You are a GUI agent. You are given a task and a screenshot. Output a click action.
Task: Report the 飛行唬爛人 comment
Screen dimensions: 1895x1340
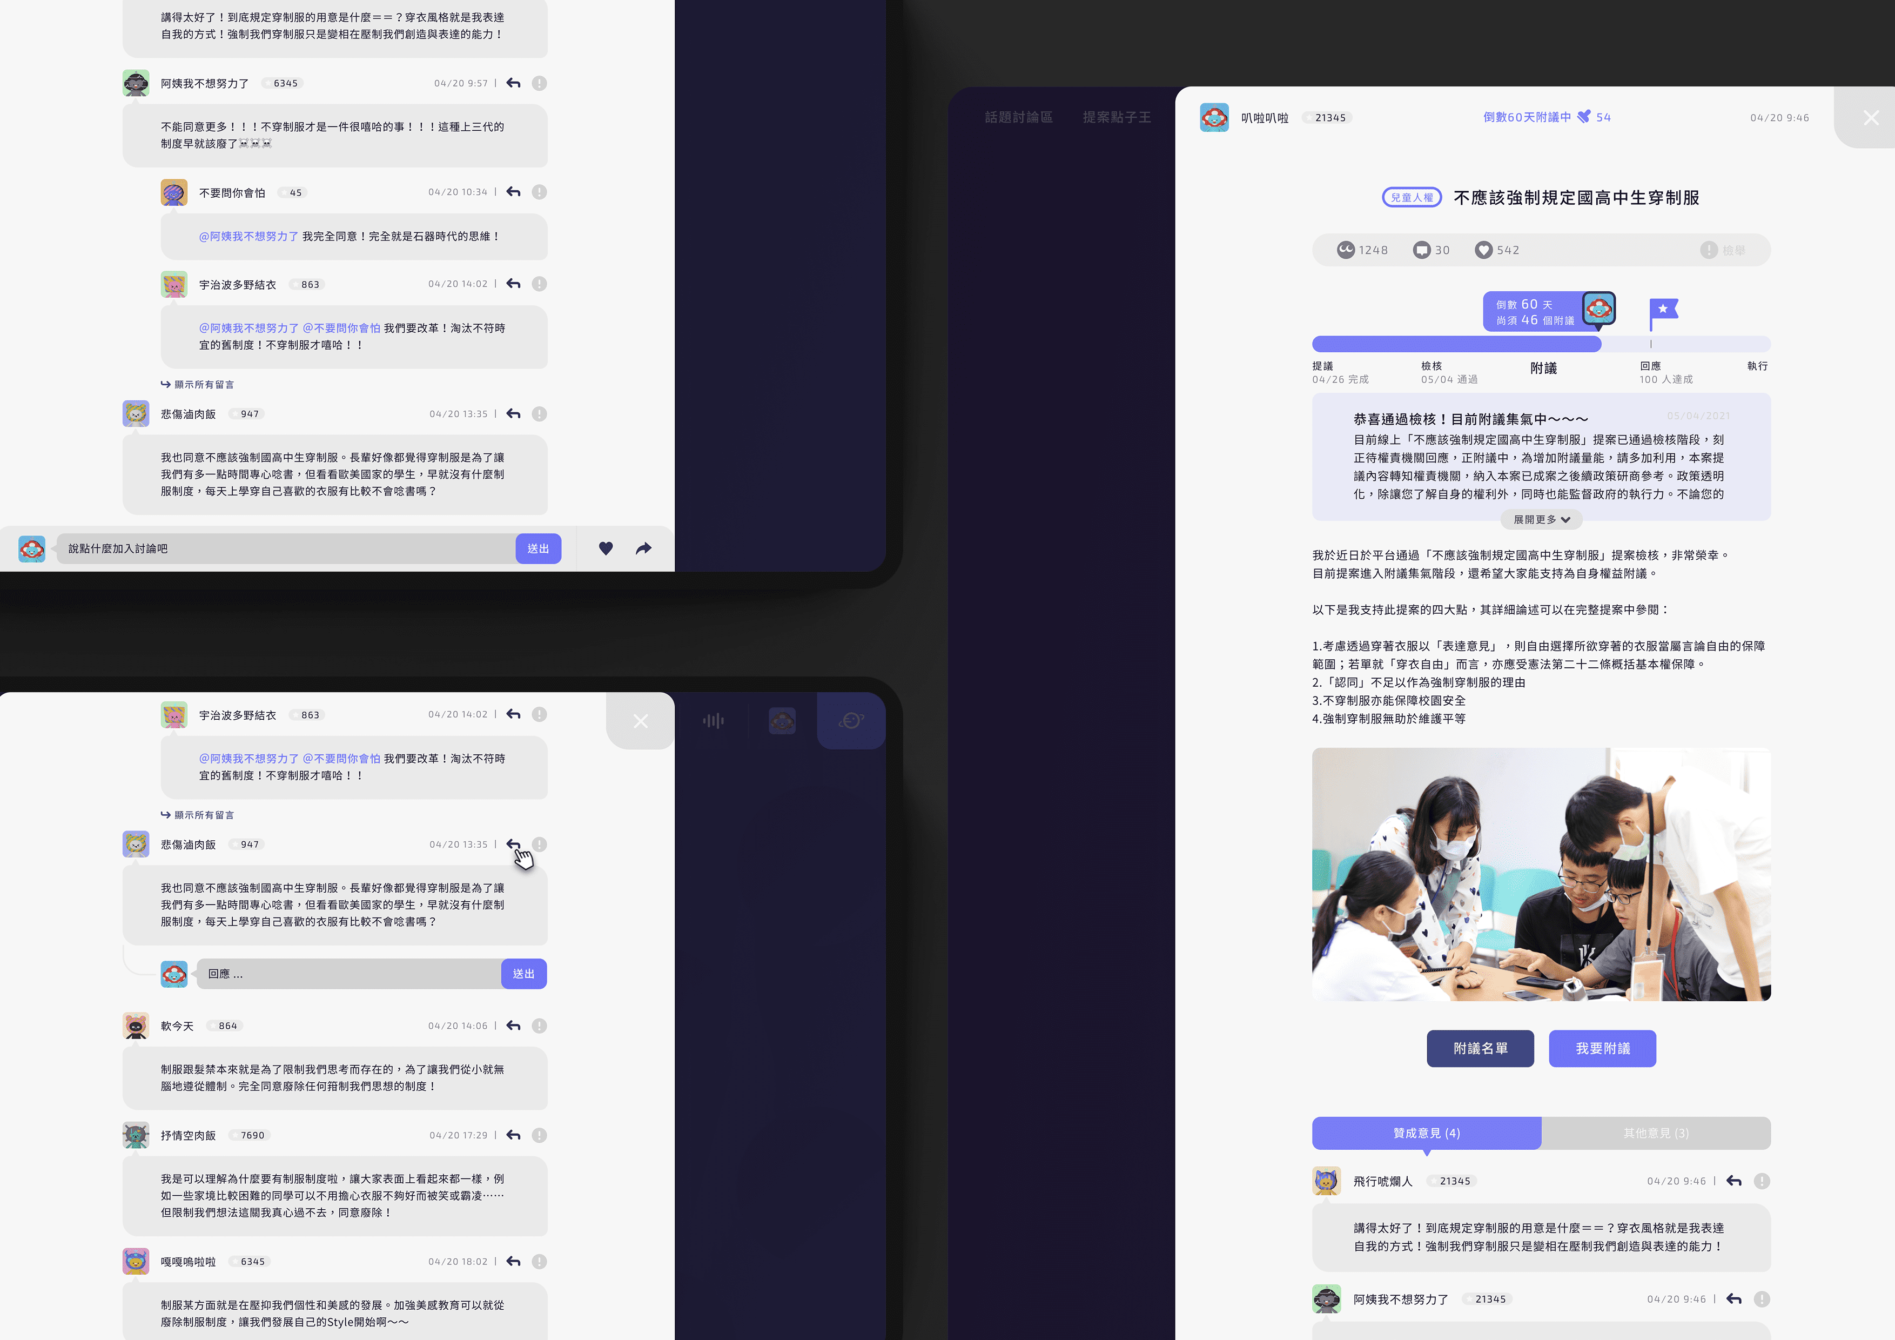1761,1182
